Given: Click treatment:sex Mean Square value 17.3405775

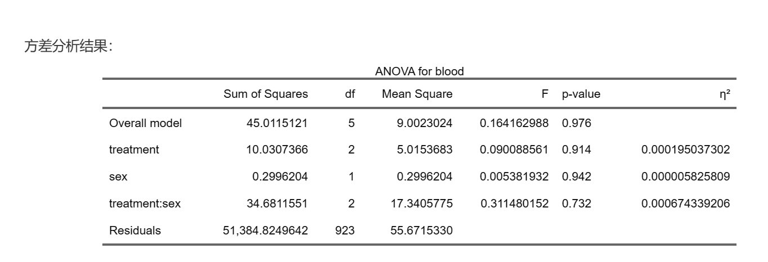Looking at the screenshot, I should pos(421,204).
